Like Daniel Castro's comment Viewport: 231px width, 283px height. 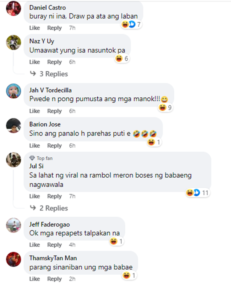[x=34, y=28]
